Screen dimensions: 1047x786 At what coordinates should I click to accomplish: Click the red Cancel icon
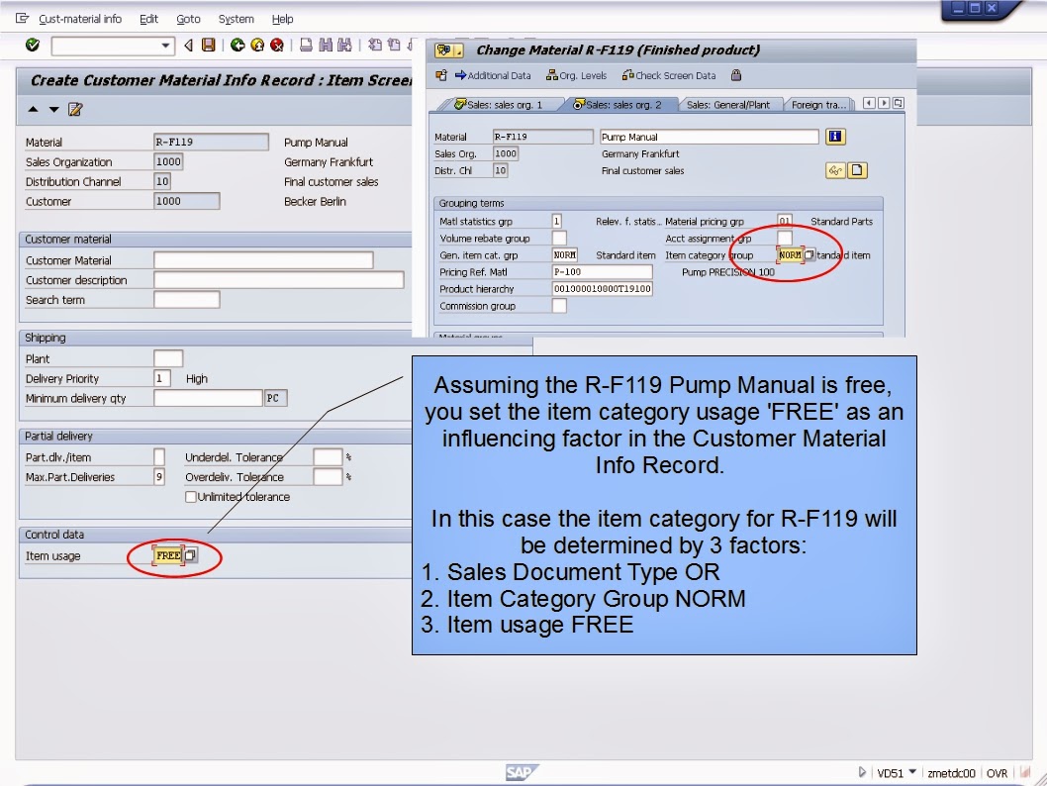[276, 46]
